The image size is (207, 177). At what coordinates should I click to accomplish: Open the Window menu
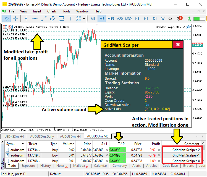pos(82,11)
